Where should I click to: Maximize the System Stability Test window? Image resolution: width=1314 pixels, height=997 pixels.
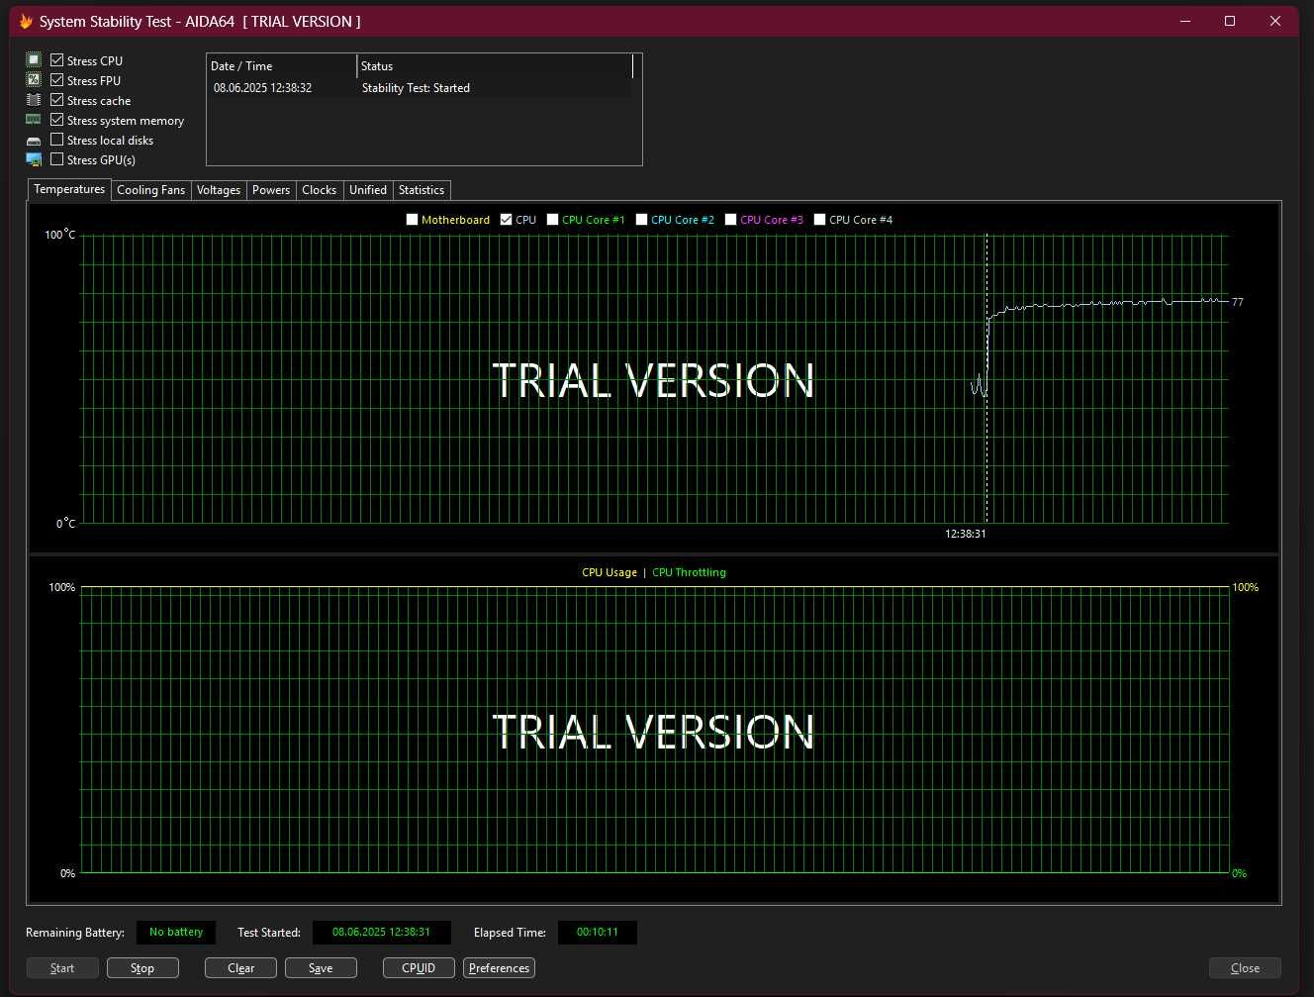(x=1230, y=21)
